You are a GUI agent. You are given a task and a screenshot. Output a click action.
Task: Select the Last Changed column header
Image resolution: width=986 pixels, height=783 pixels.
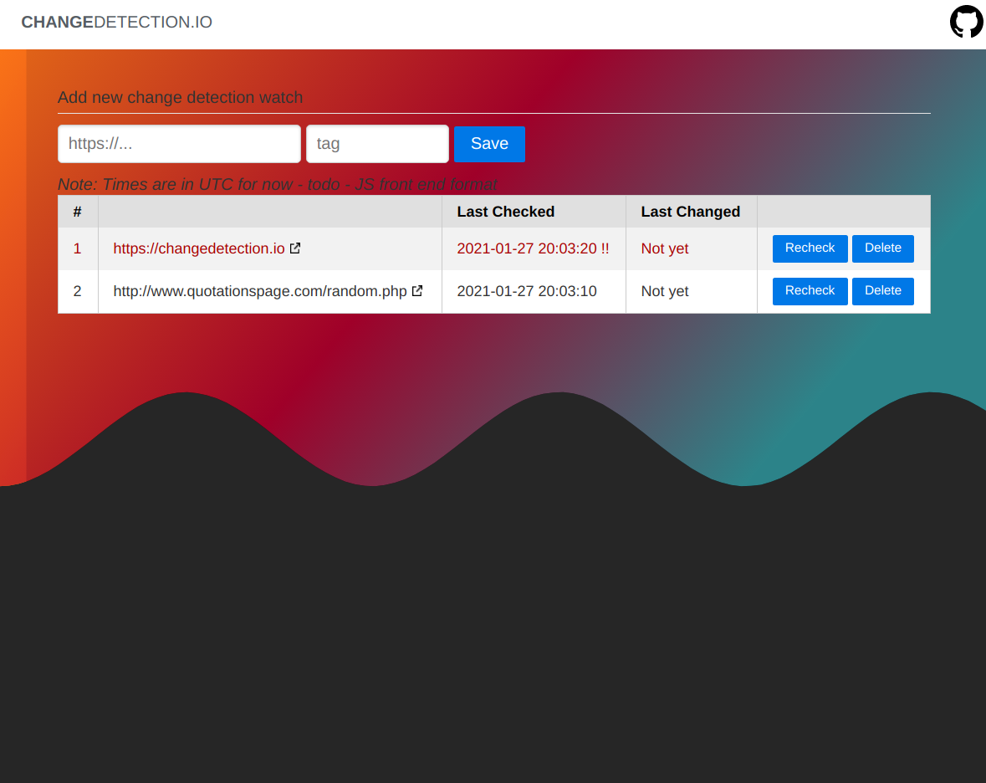(x=690, y=212)
